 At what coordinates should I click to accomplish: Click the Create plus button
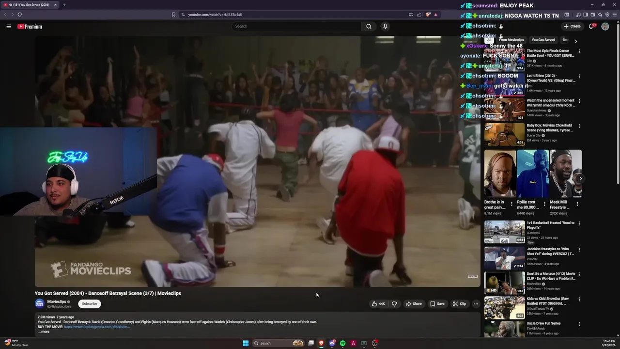pyautogui.click(x=572, y=26)
